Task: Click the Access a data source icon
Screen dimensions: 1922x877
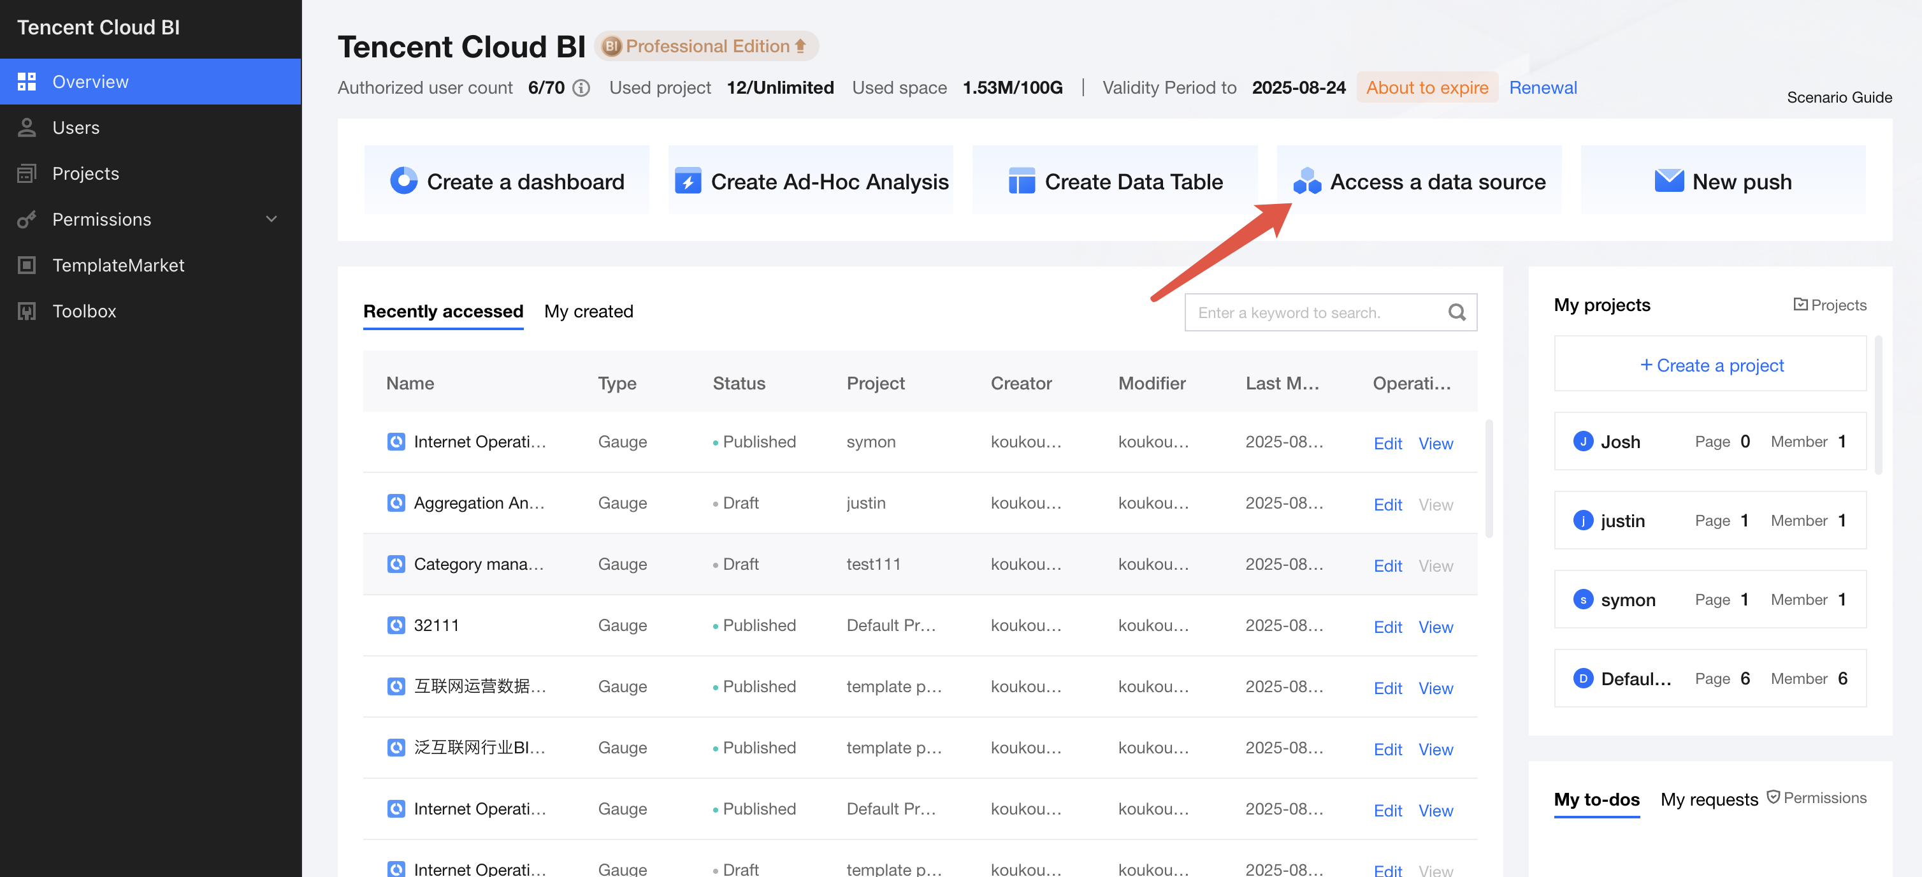Action: pyautogui.click(x=1306, y=182)
